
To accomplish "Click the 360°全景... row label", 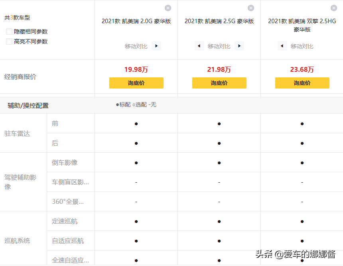I will pos(67,201).
